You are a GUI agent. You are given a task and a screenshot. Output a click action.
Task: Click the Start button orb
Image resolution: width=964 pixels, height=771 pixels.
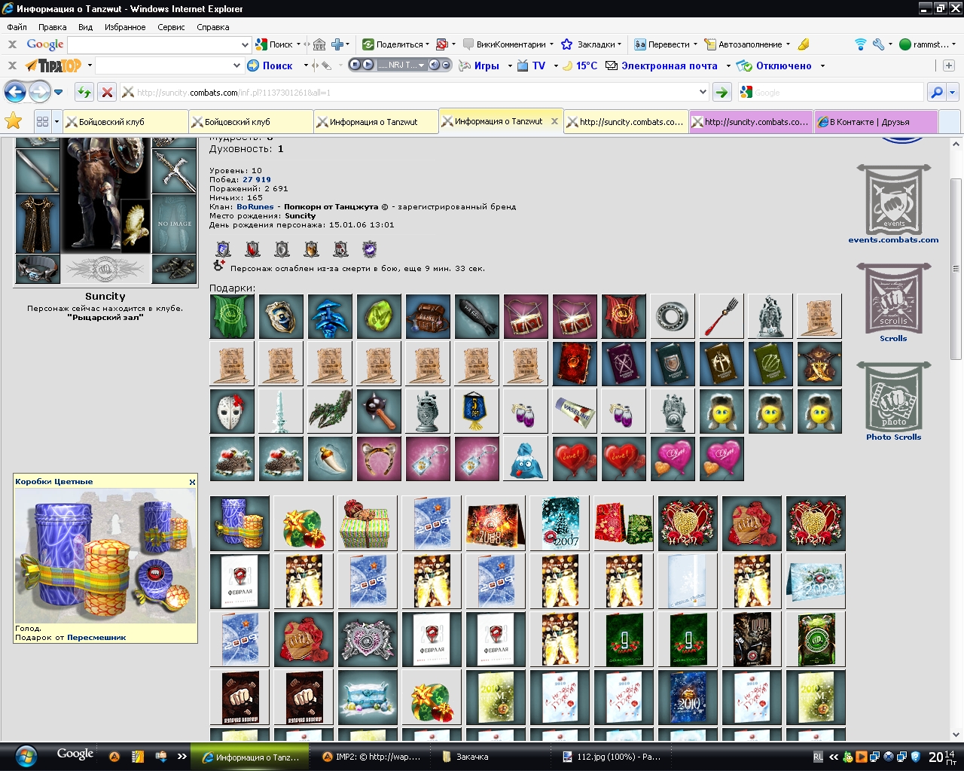pyautogui.click(x=26, y=756)
